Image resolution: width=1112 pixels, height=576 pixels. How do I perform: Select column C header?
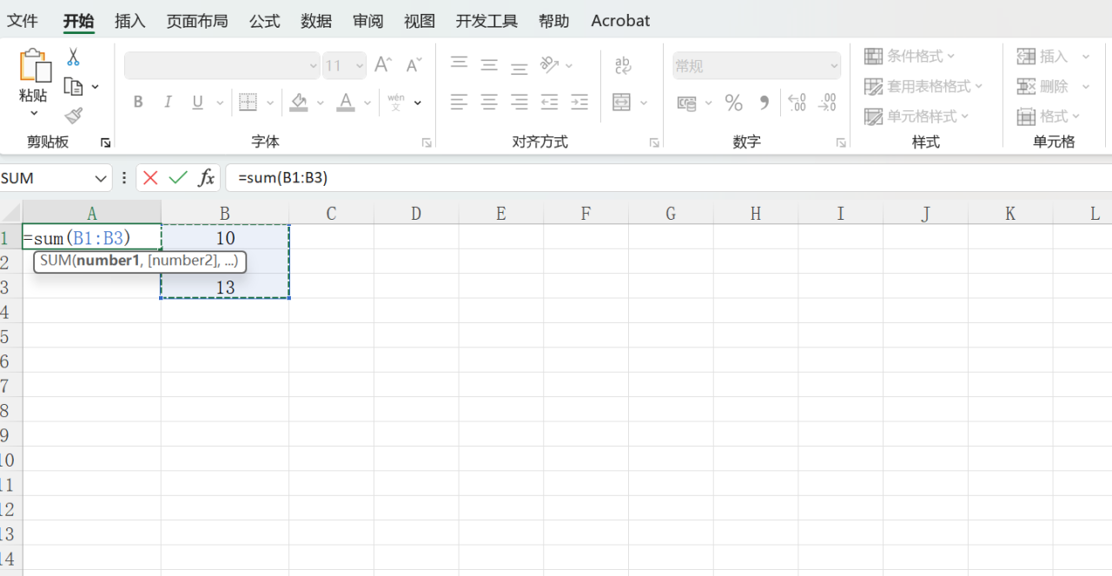331,213
